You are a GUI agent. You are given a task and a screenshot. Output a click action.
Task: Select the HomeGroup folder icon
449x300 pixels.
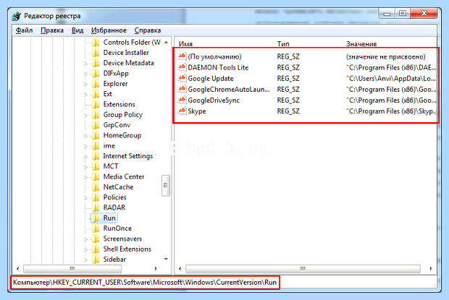pos(96,135)
